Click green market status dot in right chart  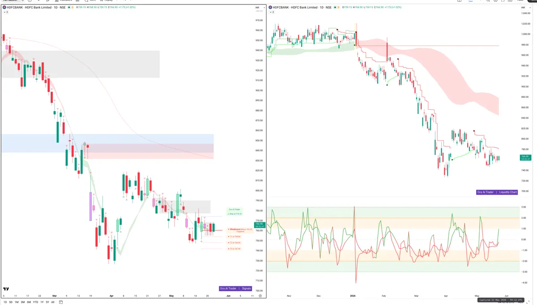pyautogui.click(x=335, y=8)
